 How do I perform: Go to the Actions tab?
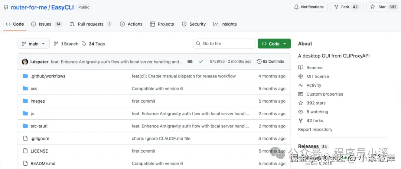tap(131, 24)
